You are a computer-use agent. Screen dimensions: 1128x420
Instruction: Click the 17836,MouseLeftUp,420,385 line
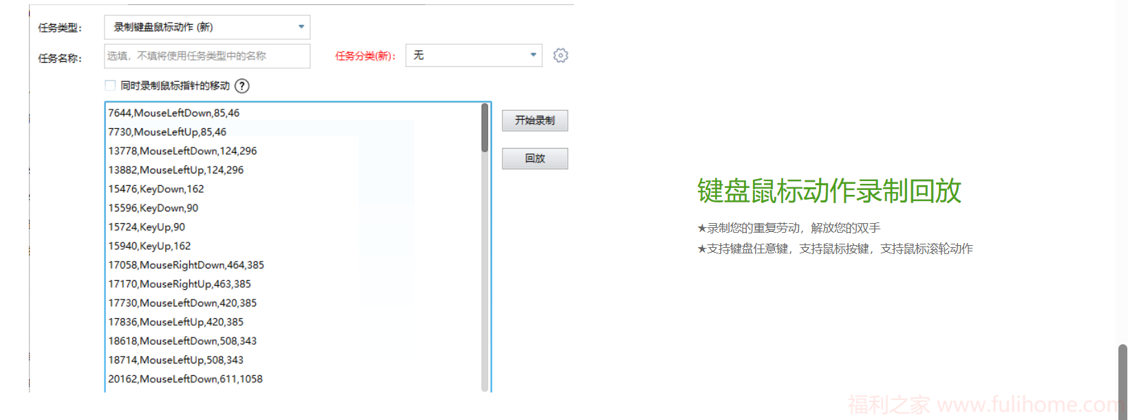[x=175, y=322]
